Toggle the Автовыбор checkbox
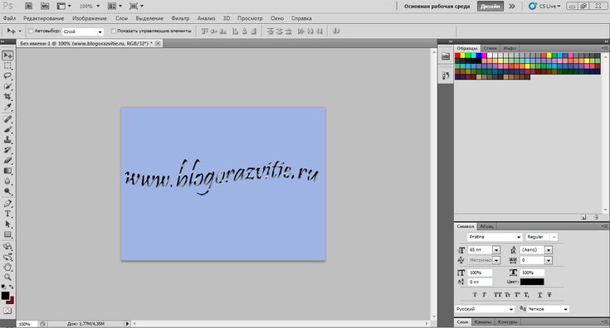Image resolution: width=610 pixels, height=328 pixels. tap(31, 31)
